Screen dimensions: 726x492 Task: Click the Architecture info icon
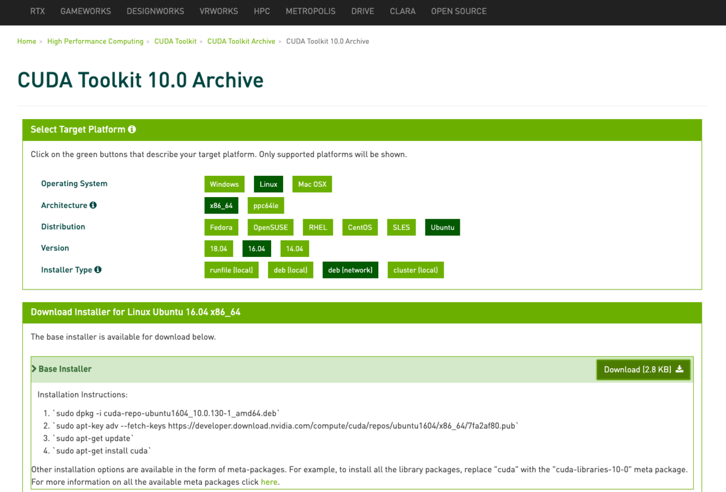[93, 205]
